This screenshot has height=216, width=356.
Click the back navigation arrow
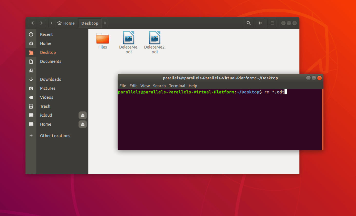tap(32, 23)
